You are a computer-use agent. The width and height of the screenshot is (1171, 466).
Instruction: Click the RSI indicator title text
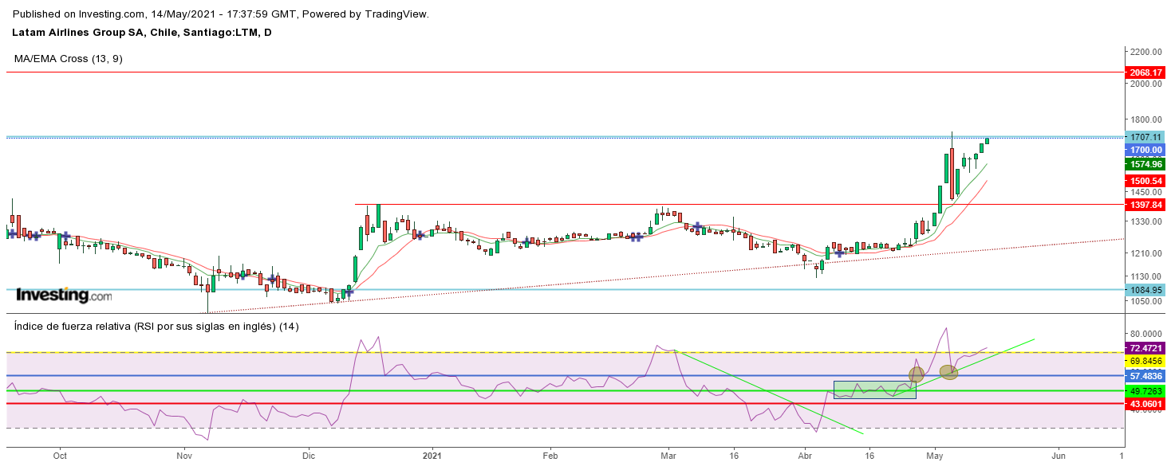point(156,327)
